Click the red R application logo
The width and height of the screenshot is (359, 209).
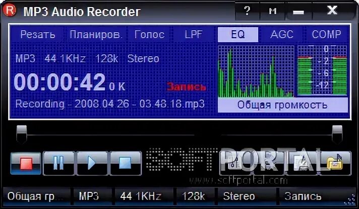9,10
